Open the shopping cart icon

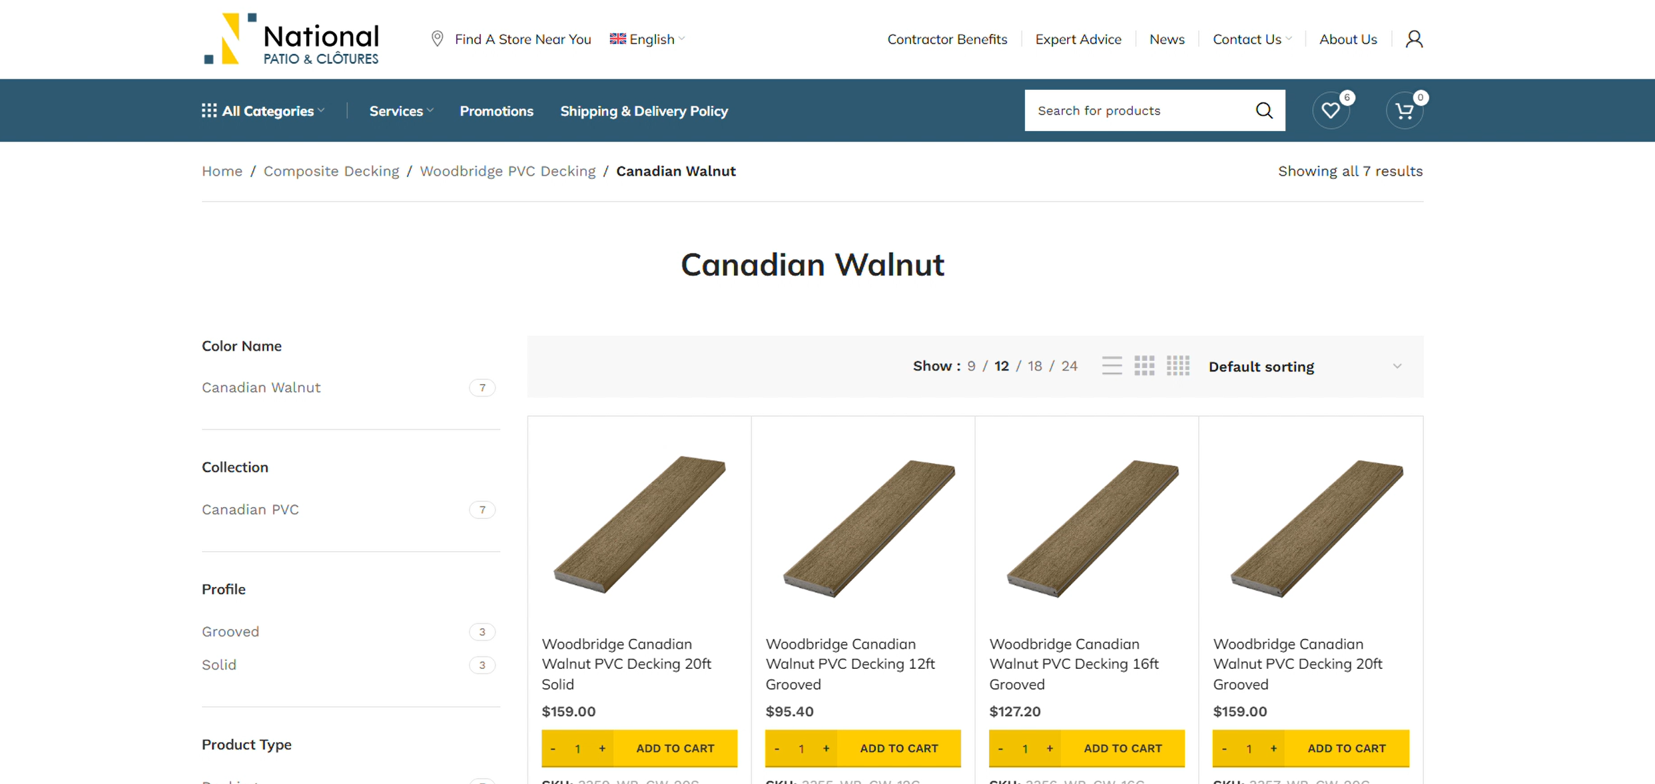point(1404,110)
